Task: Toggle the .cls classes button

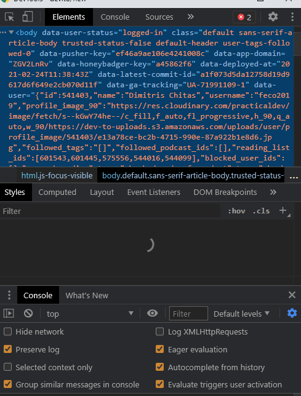Action: click(x=261, y=211)
